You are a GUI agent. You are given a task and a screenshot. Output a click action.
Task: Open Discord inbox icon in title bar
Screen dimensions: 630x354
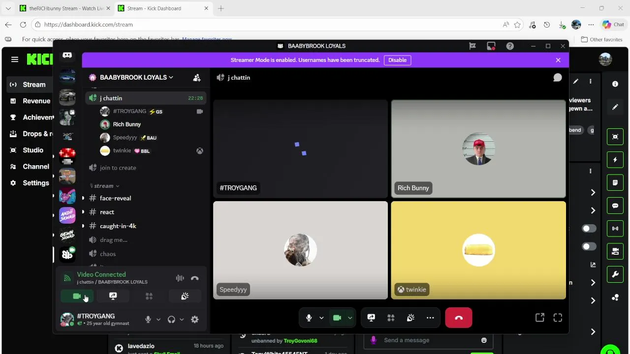point(491,46)
